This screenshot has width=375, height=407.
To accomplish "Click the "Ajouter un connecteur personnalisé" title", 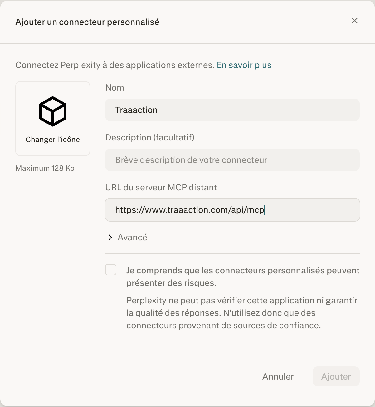I will 87,22.
